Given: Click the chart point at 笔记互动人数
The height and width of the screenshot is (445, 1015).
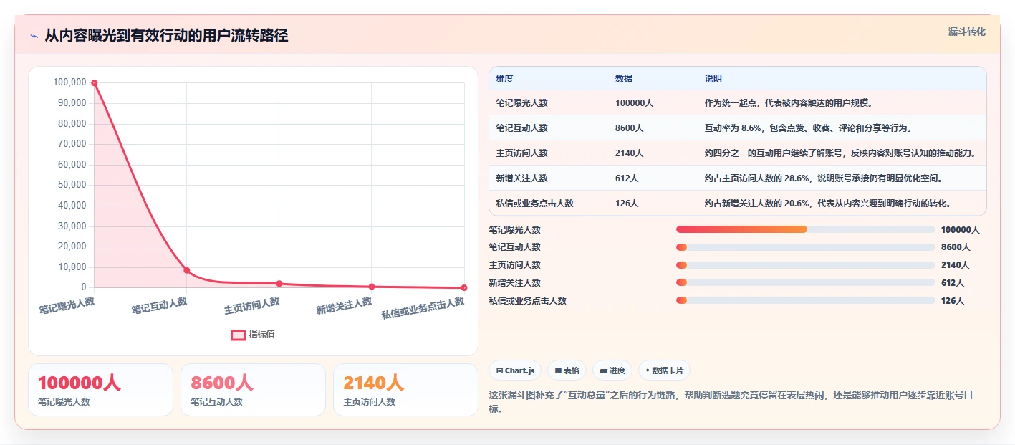Looking at the screenshot, I should pyautogui.click(x=187, y=270).
